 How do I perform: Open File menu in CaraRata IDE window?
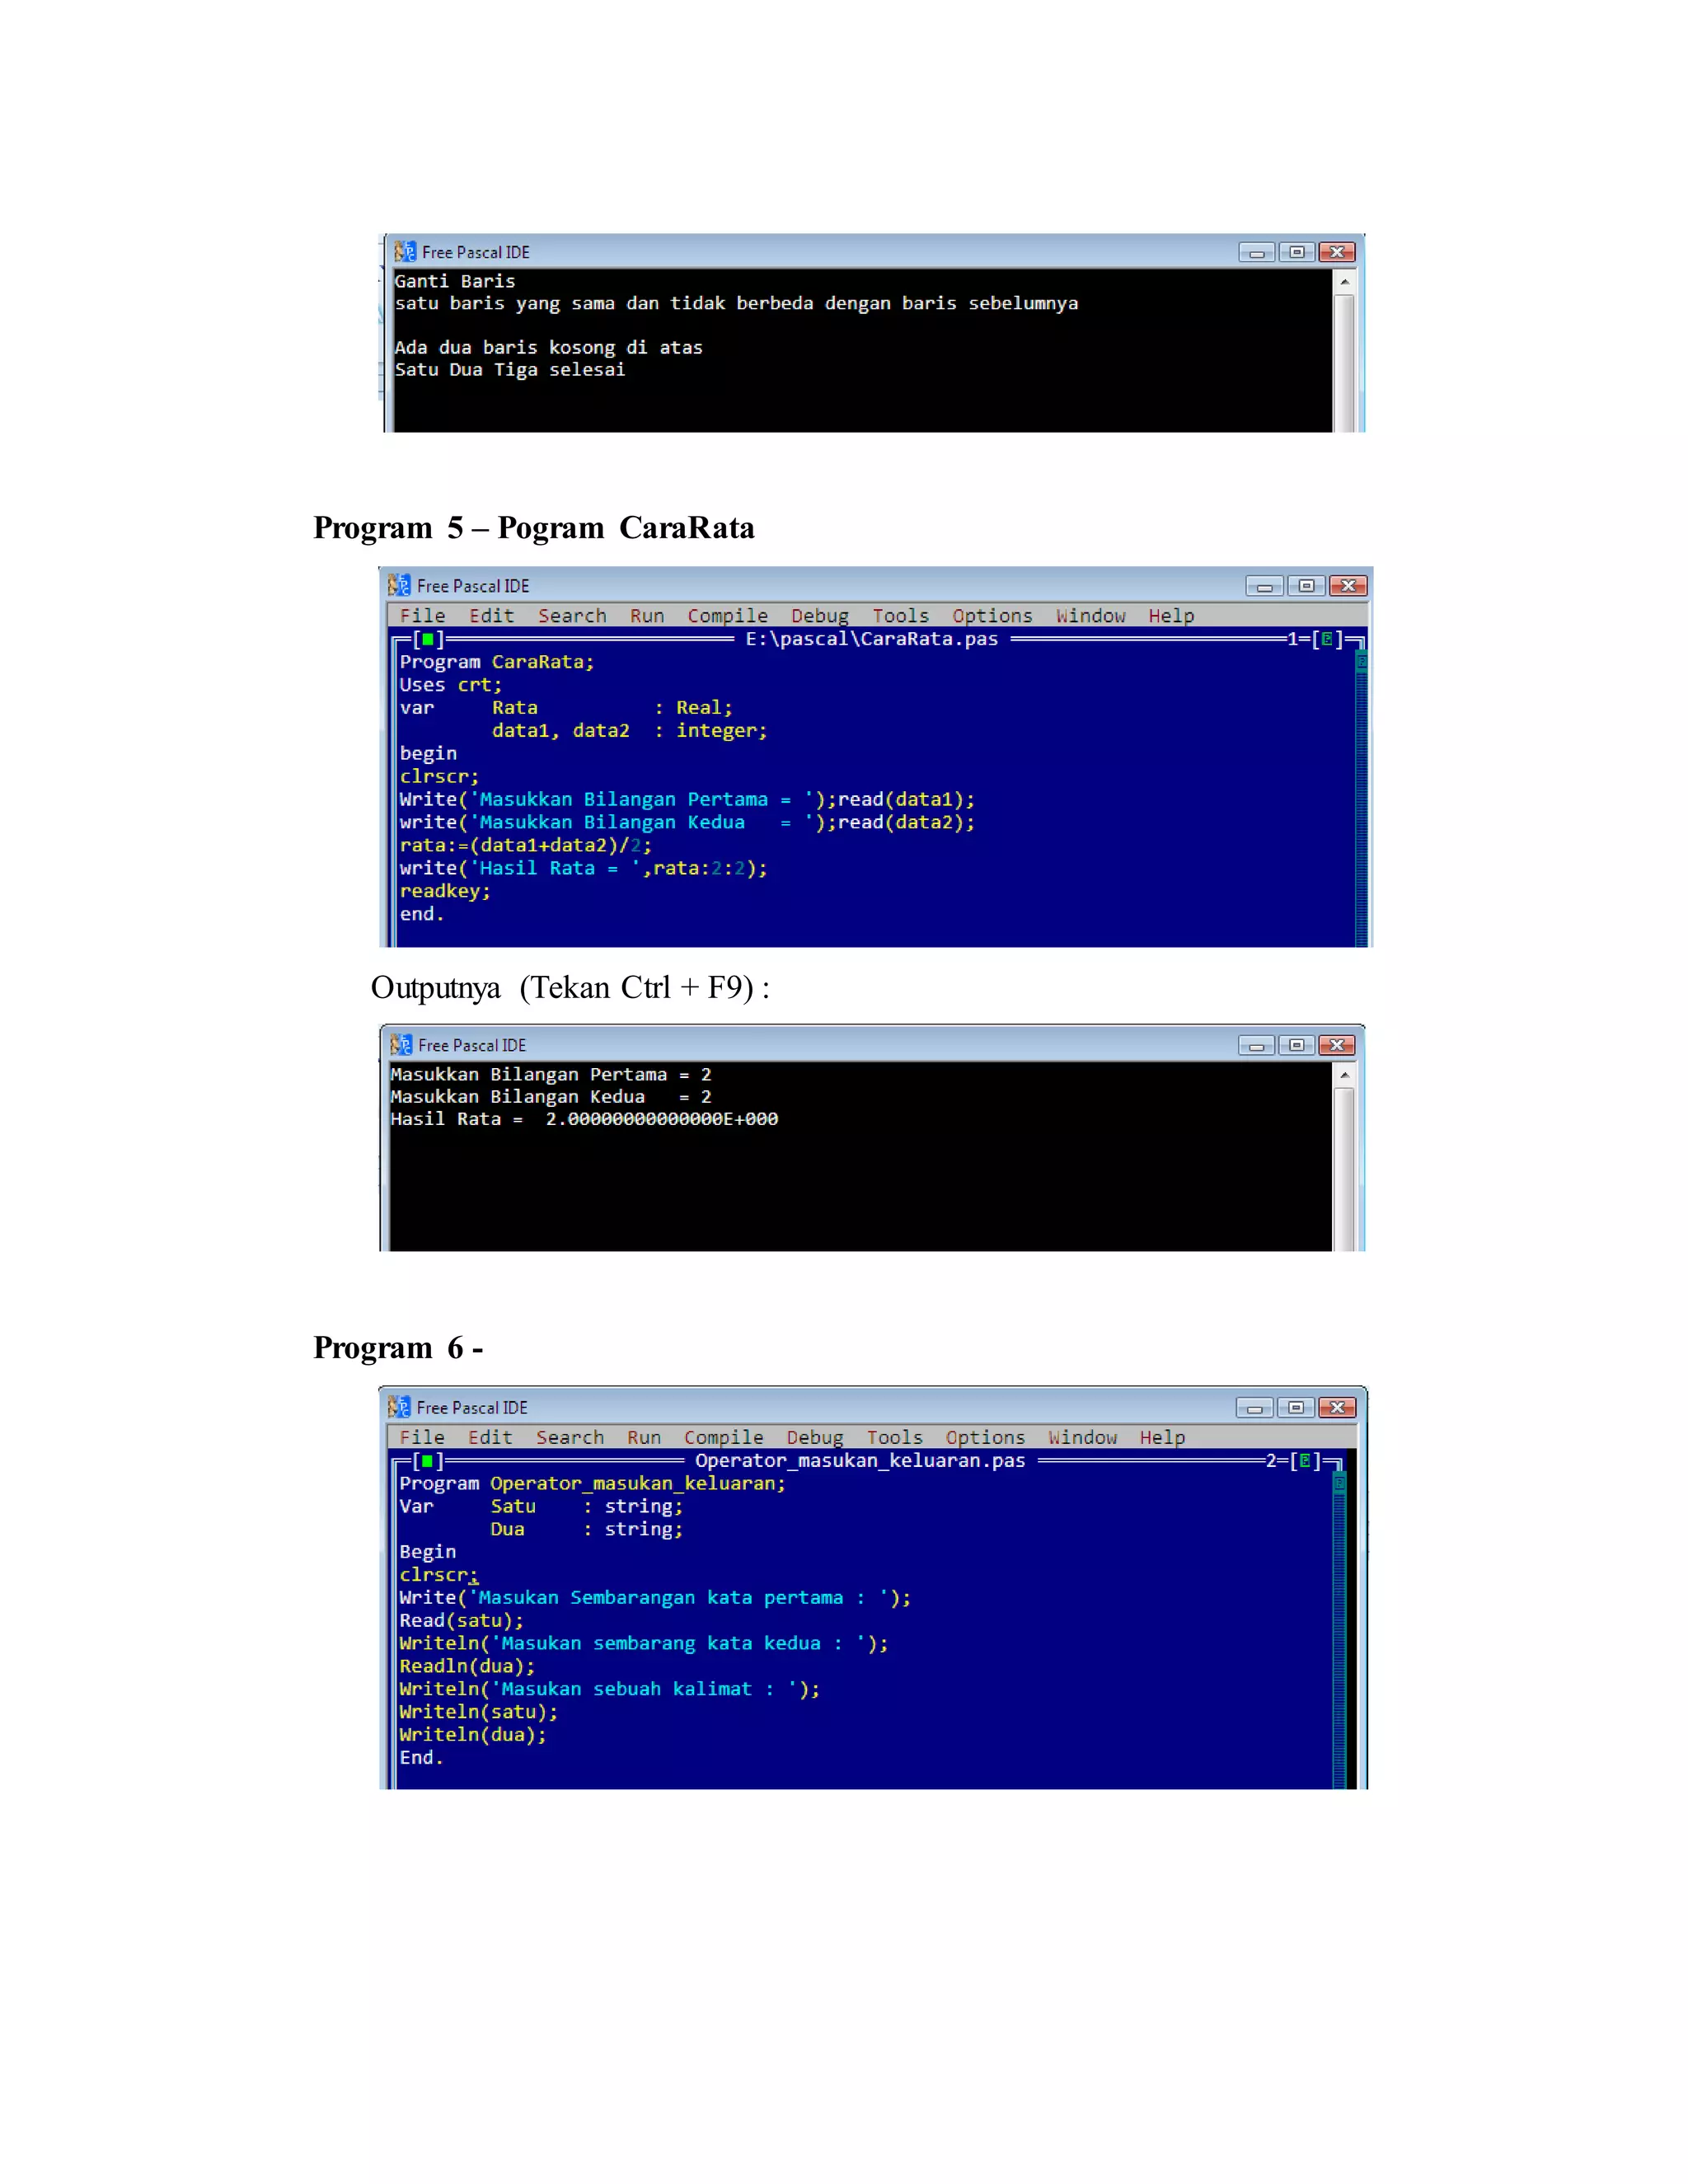[x=422, y=616]
